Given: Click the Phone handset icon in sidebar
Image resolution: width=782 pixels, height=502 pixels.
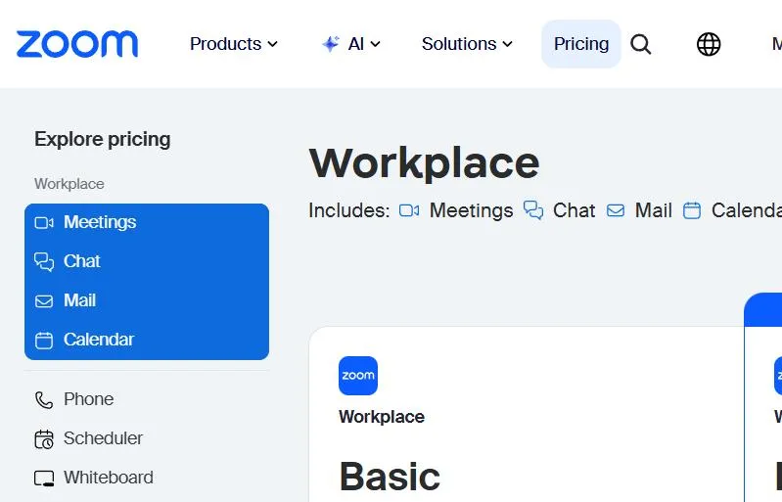Looking at the screenshot, I should 44,400.
